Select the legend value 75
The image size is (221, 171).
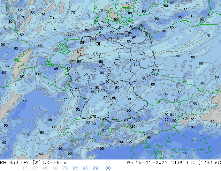coord(65,168)
